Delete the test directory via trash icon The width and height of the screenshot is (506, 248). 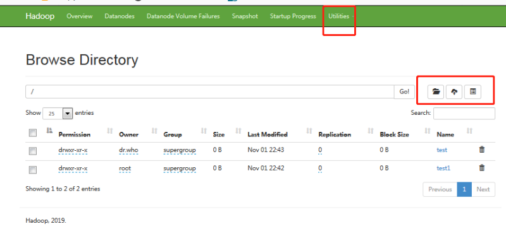pyautogui.click(x=482, y=150)
